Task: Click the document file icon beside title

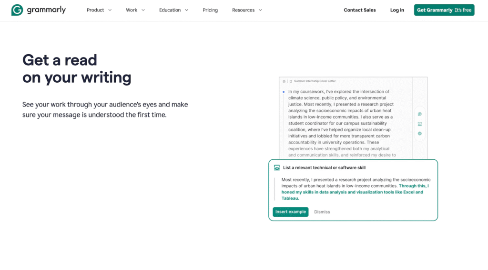Action: pyautogui.click(x=290, y=81)
